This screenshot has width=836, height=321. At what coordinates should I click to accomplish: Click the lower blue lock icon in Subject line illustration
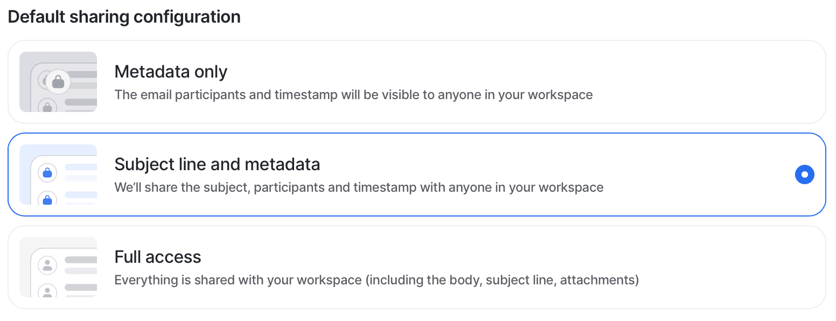click(47, 200)
